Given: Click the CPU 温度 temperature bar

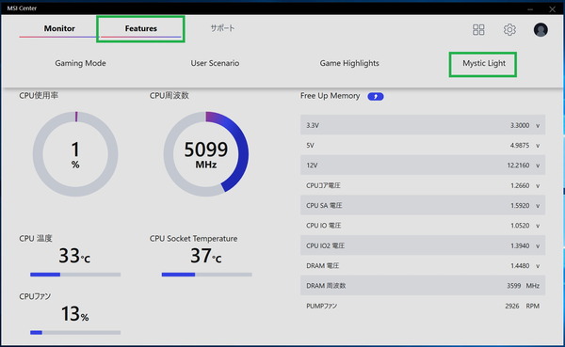Looking at the screenshot, I should click(x=75, y=275).
